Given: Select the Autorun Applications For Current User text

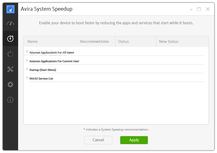Looking at the screenshot, I should pos(54,61).
